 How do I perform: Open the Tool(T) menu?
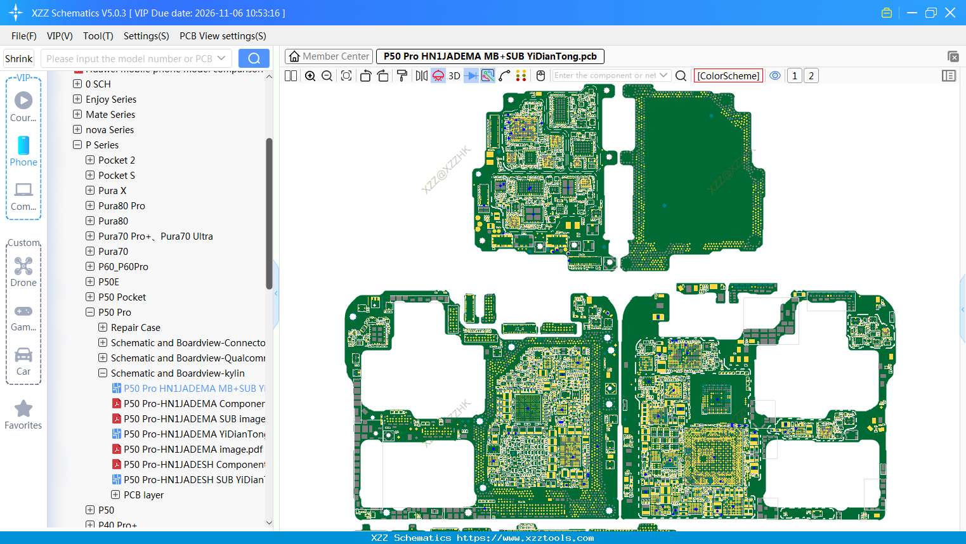pos(98,36)
